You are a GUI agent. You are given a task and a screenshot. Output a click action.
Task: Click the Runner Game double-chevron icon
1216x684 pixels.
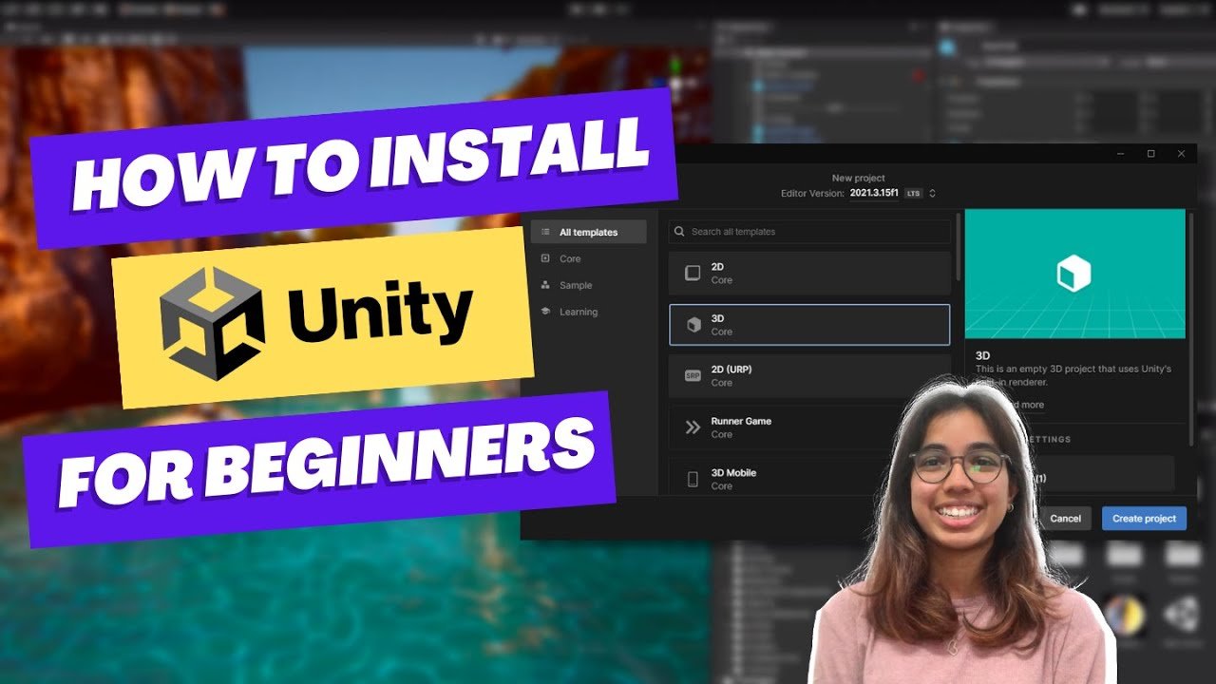(x=693, y=427)
